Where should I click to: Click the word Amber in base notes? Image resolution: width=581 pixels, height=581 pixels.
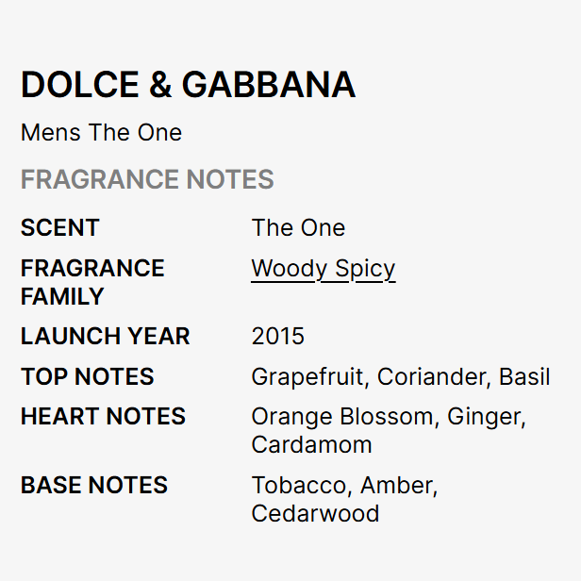[399, 486]
